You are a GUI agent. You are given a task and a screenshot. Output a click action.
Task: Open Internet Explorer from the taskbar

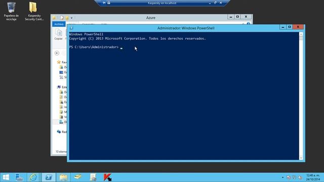point(33,177)
